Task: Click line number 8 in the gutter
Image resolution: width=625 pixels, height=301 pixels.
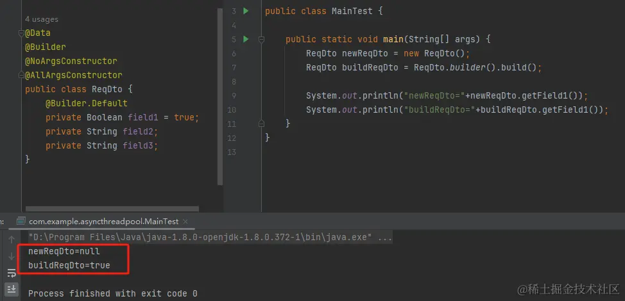Action: (x=234, y=81)
